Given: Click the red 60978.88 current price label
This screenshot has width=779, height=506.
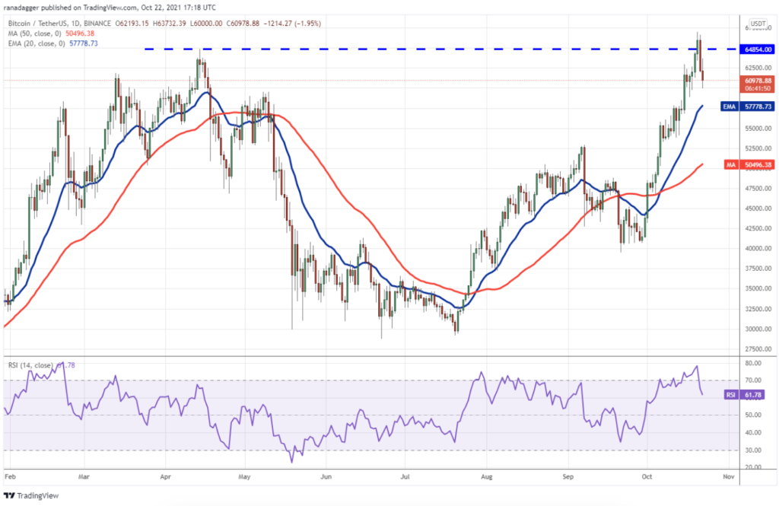Looking at the screenshot, I should (x=758, y=80).
